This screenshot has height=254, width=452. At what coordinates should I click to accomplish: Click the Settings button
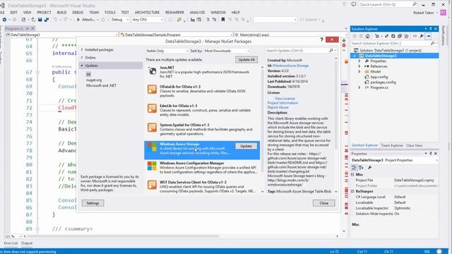(x=93, y=203)
